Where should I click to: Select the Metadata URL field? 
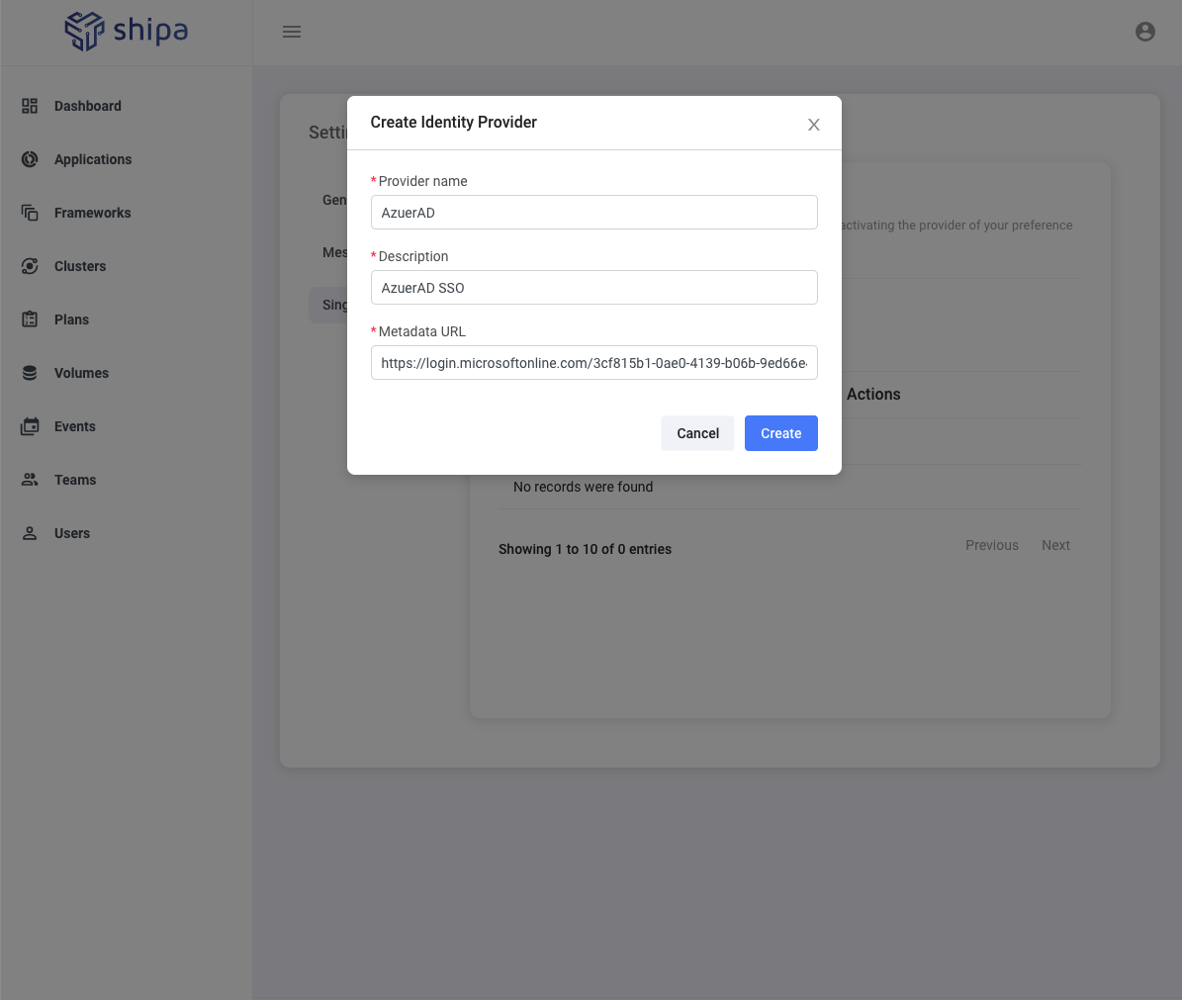click(x=594, y=362)
